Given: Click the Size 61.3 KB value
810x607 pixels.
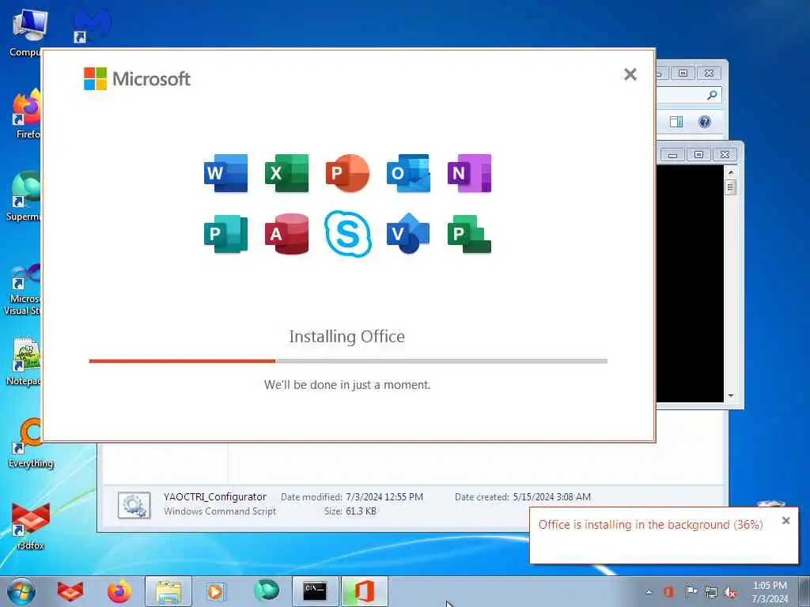Looking at the screenshot, I should pyautogui.click(x=361, y=511).
